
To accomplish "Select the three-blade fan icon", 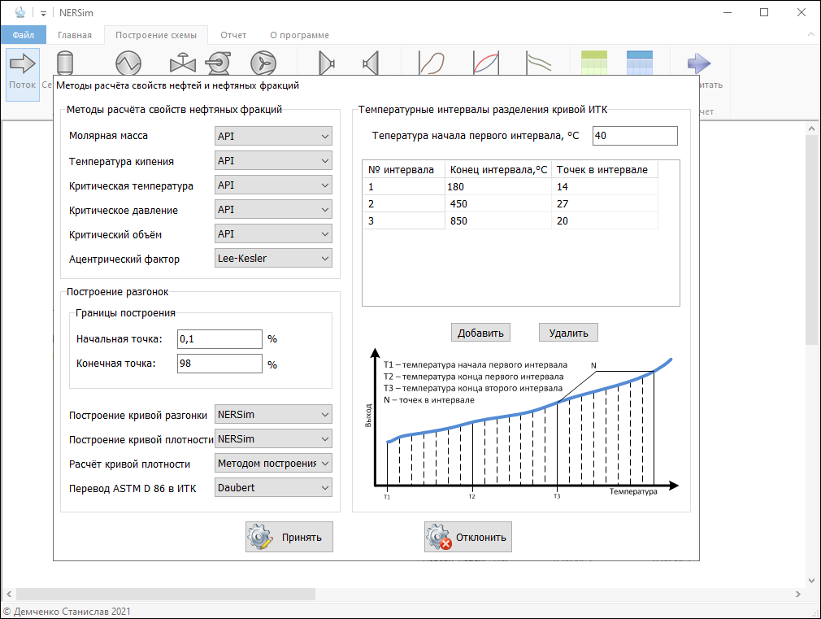I will point(263,63).
